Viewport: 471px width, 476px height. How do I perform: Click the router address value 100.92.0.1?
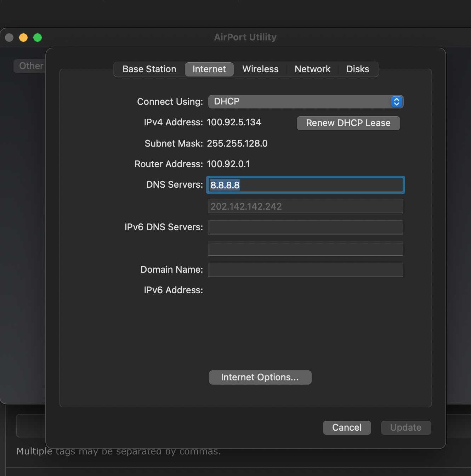coord(228,164)
